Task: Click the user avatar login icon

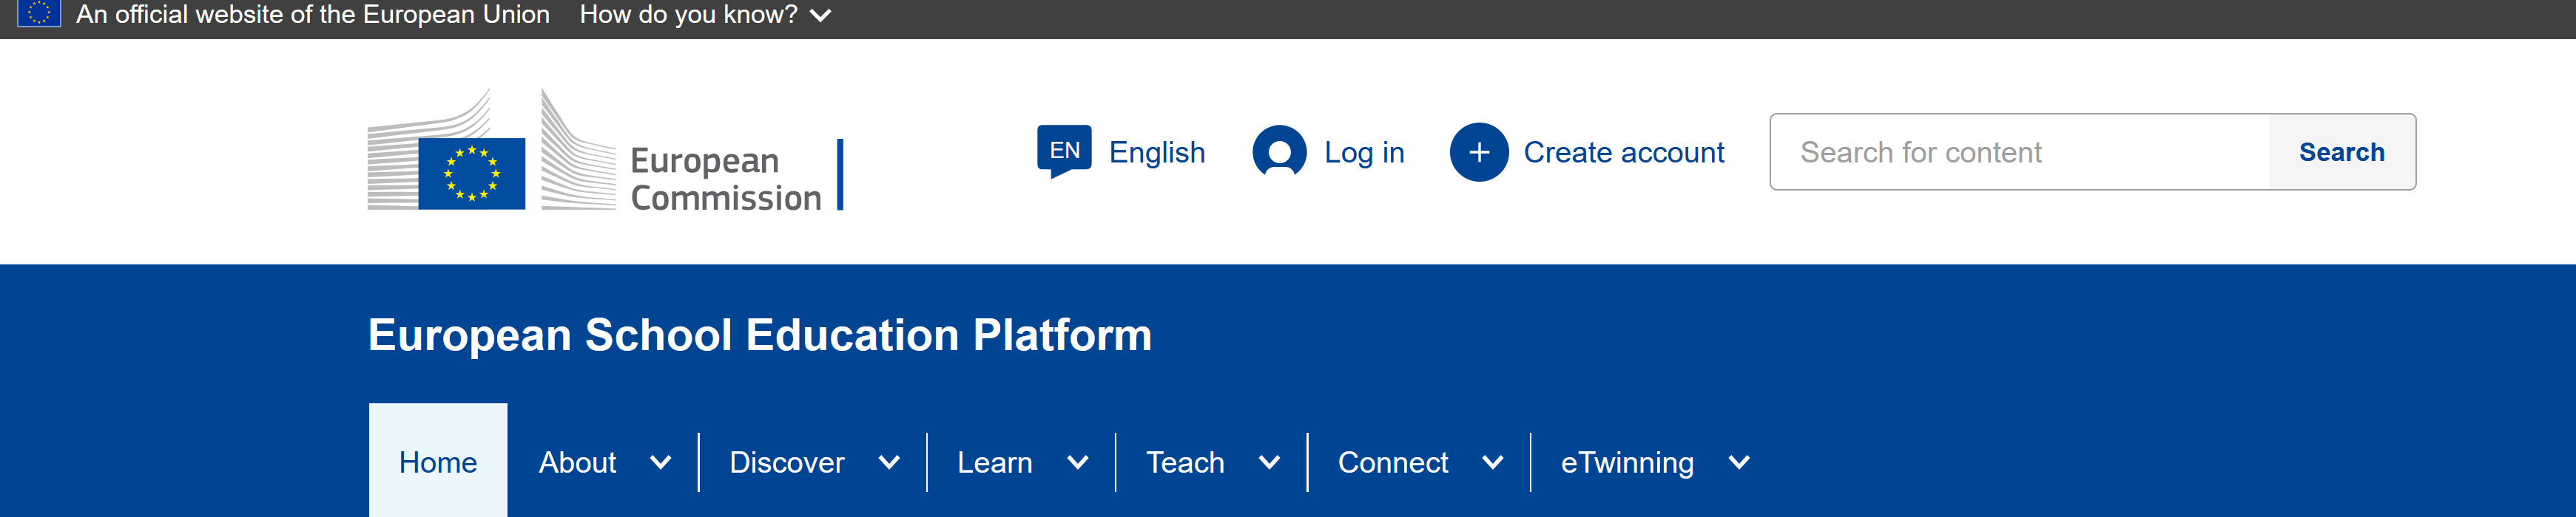Action: tap(1278, 151)
